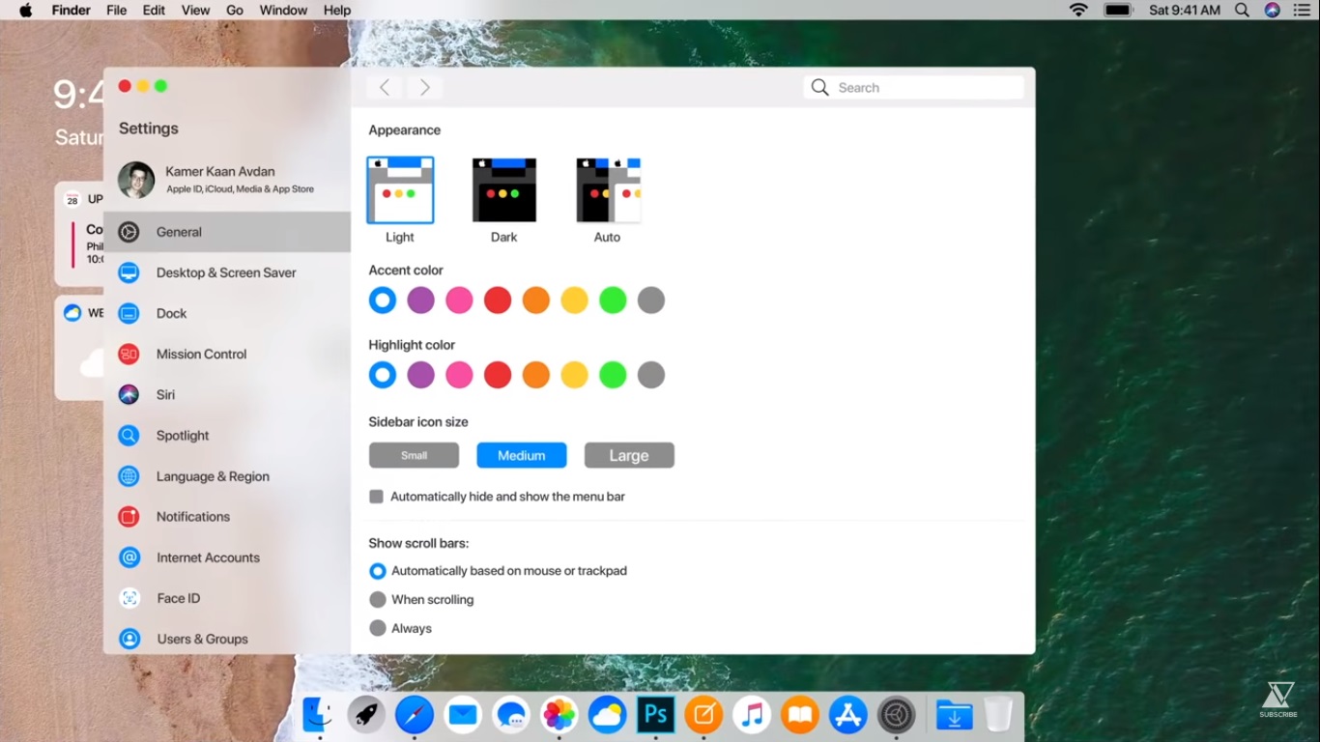Open Mail from the Dock
The image size is (1320, 742).
tap(463, 715)
